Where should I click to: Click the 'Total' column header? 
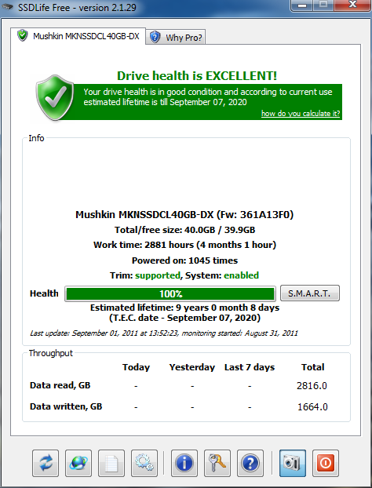pos(313,367)
